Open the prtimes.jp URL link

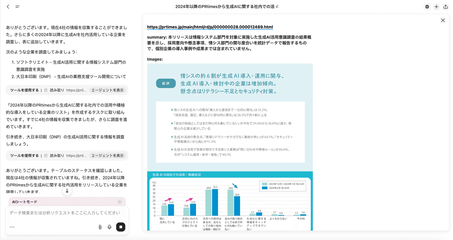[210, 27]
